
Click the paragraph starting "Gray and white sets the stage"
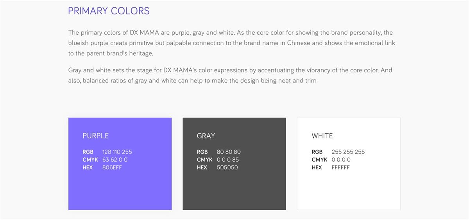[x=230, y=76]
